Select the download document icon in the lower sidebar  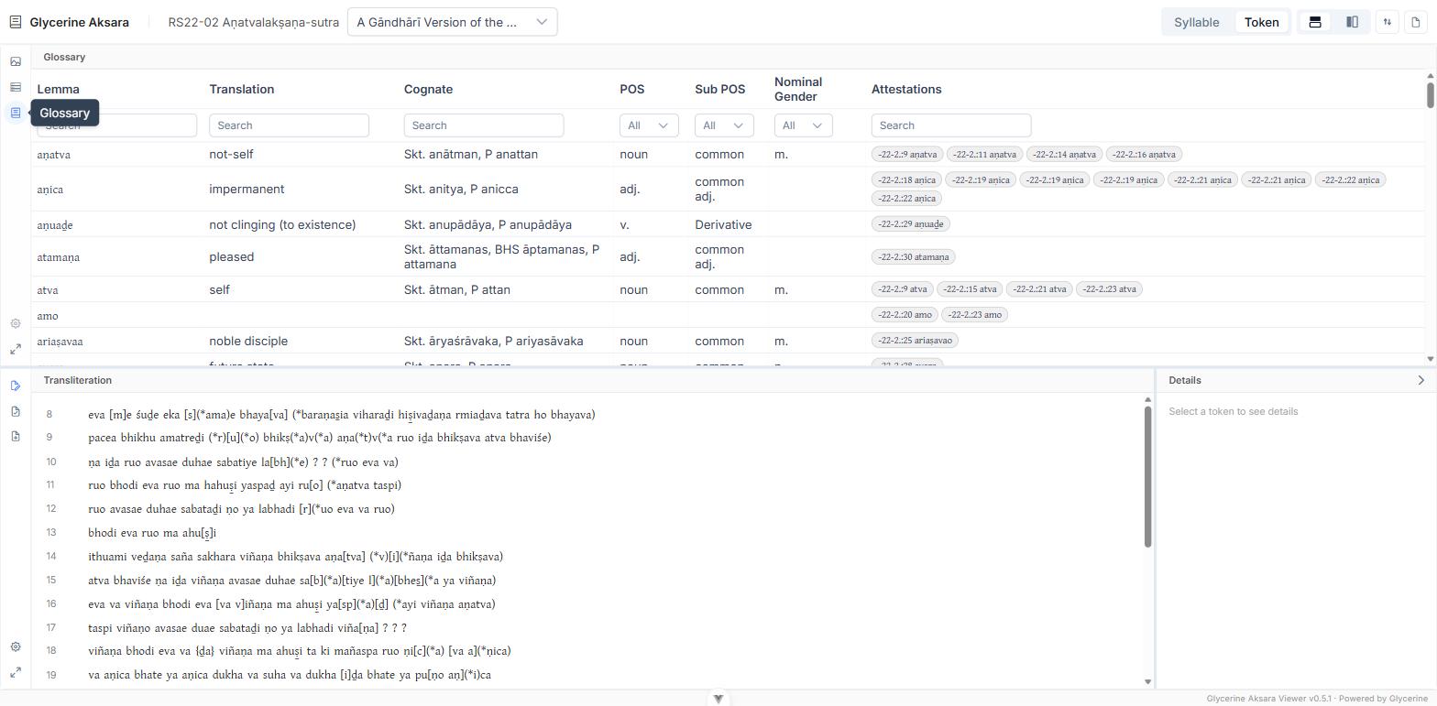16,436
